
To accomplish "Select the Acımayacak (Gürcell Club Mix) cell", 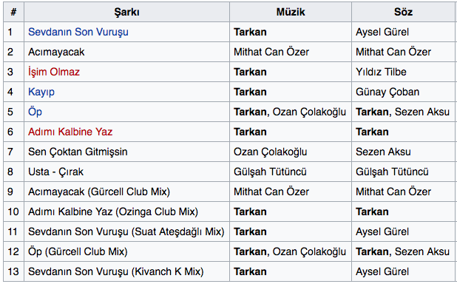I will [x=126, y=192].
